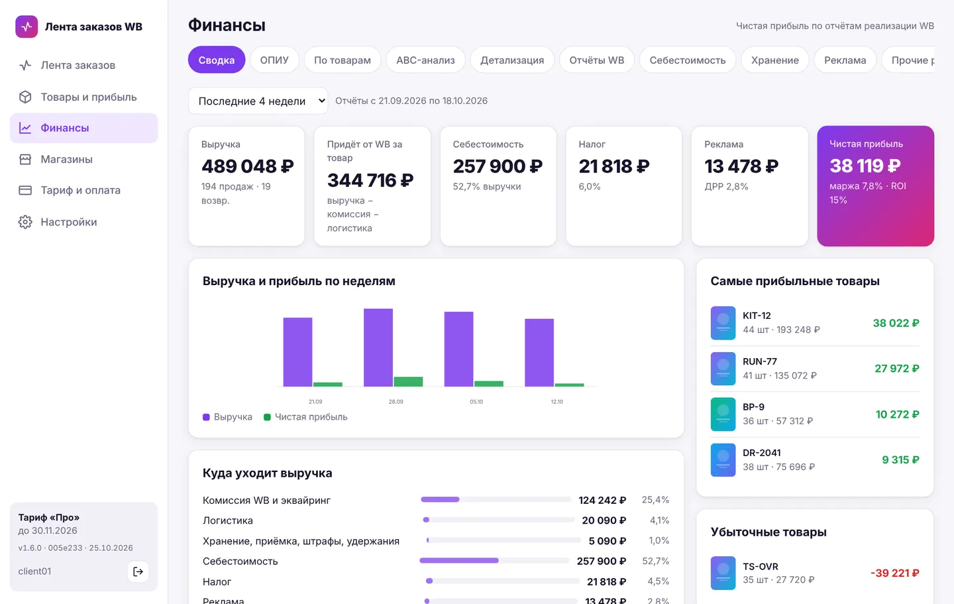Open the Детализация tab

tap(512, 60)
